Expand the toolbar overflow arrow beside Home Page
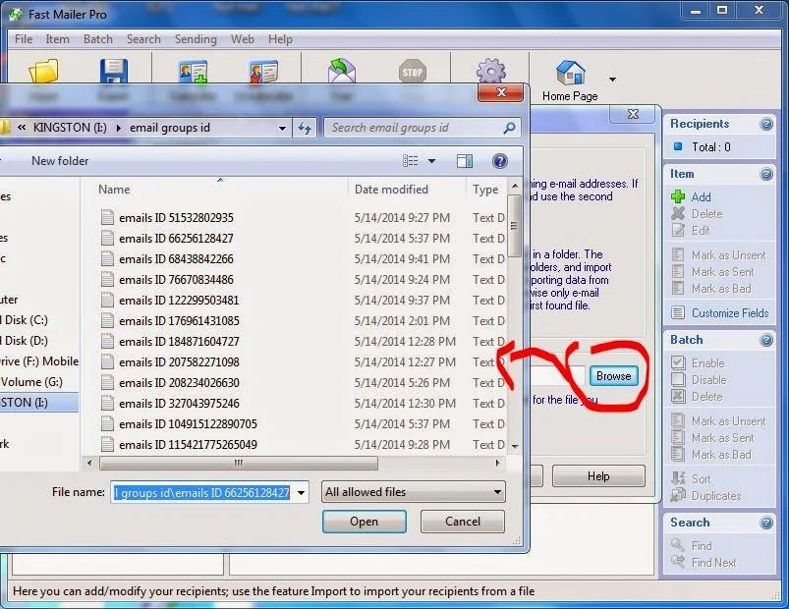Viewport: 789px width, 609px height. (612, 79)
